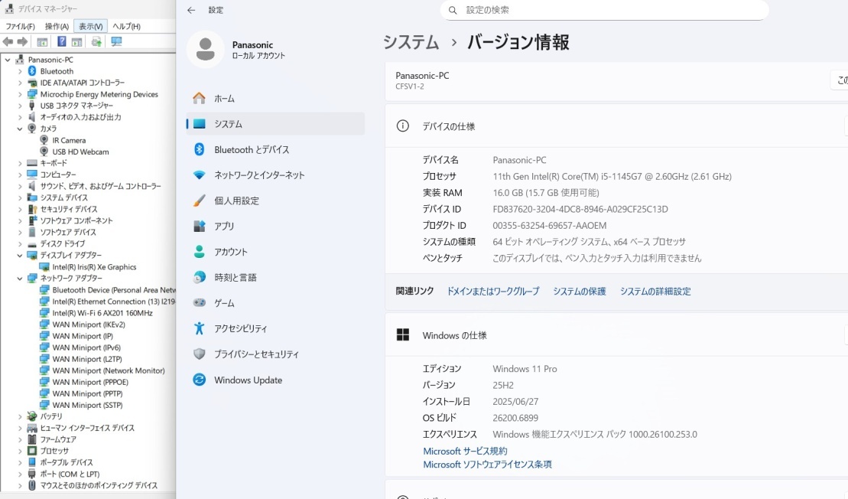
Task: Click the デバイスの仕様 section header
Action: click(x=616, y=126)
